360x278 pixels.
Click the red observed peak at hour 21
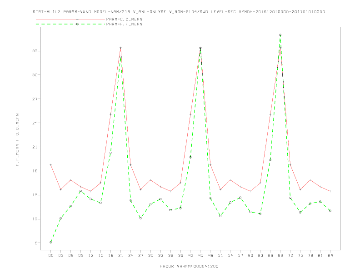tap(120, 48)
